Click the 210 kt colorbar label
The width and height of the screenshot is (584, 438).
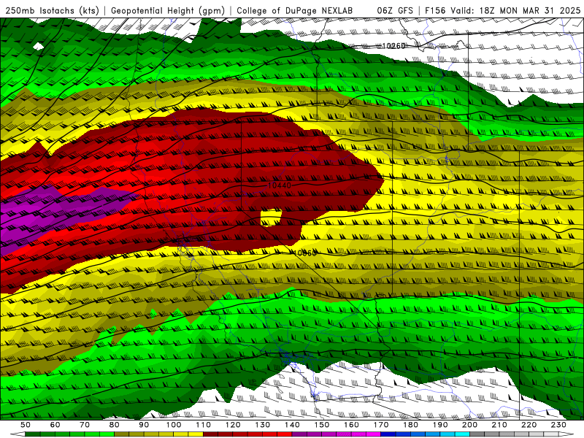pyautogui.click(x=499, y=425)
